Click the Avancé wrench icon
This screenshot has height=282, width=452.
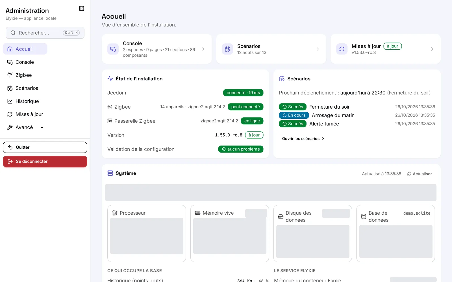[10, 127]
